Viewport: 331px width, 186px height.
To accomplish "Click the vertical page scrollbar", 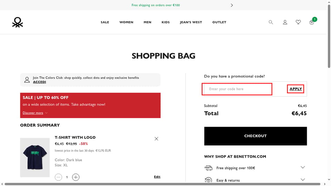I will click(329, 36).
